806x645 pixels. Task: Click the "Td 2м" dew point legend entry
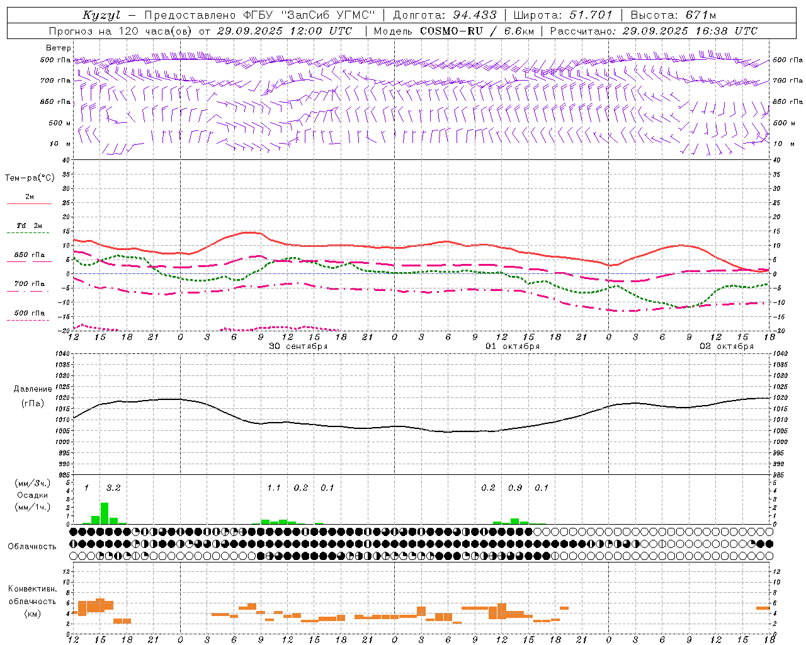tap(30, 225)
